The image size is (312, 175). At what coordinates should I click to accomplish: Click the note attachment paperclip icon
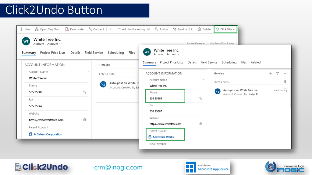pos(285,81)
